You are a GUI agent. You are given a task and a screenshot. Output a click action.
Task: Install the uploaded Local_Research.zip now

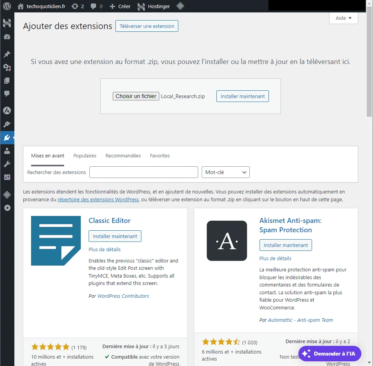(x=242, y=96)
